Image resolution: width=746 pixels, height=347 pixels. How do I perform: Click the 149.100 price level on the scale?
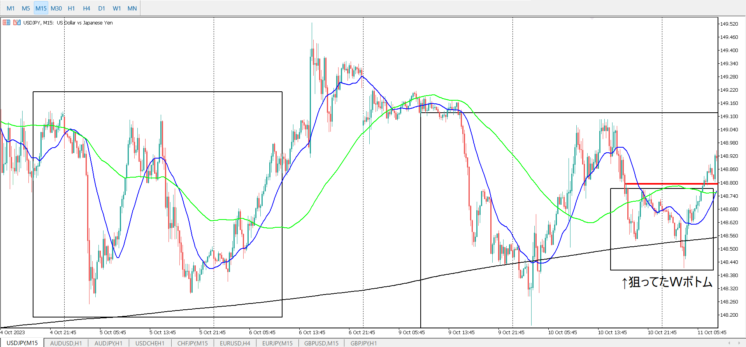point(728,116)
